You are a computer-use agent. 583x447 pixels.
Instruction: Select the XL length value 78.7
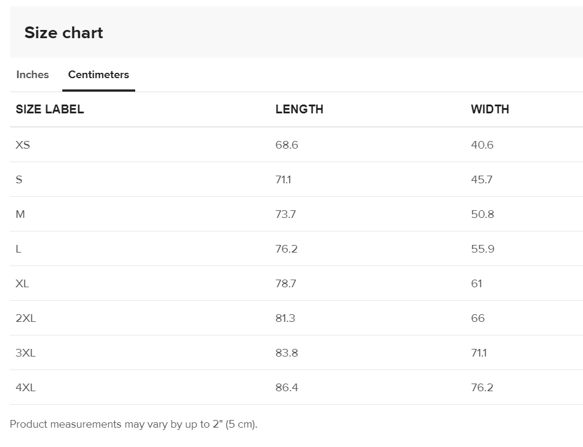pyautogui.click(x=286, y=283)
